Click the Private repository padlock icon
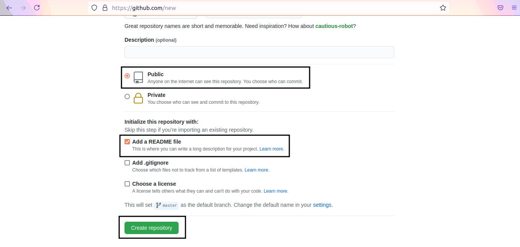The height and width of the screenshot is (247, 520). point(138,98)
